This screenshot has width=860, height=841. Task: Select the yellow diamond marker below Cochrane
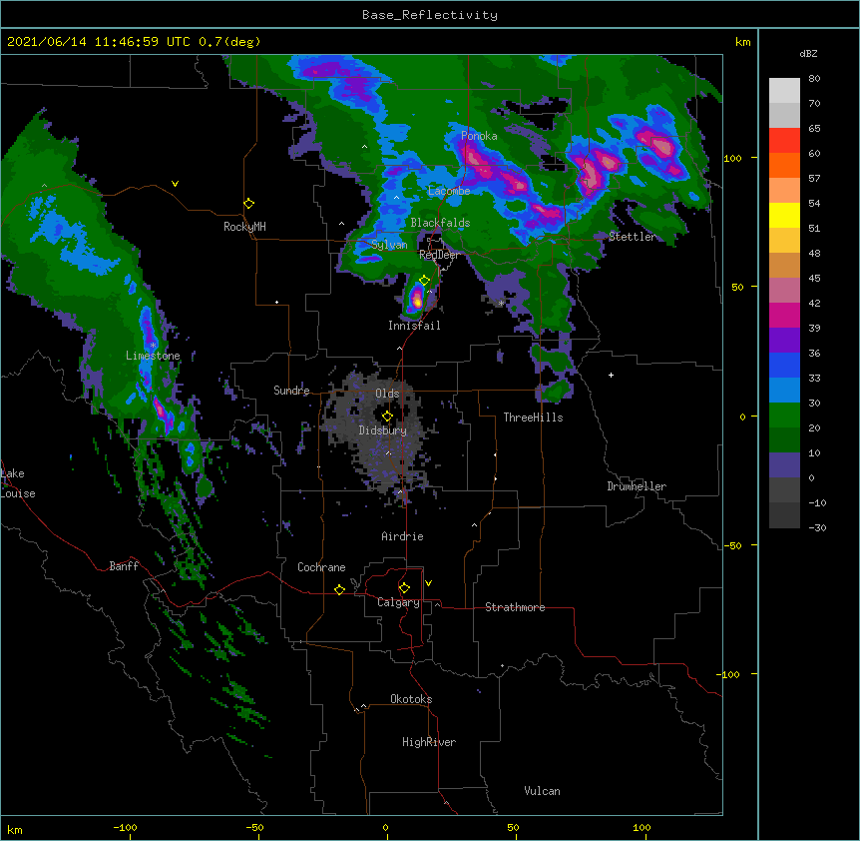(x=339, y=589)
